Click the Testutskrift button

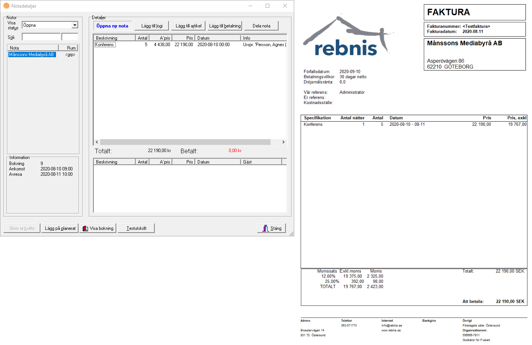(x=136, y=228)
